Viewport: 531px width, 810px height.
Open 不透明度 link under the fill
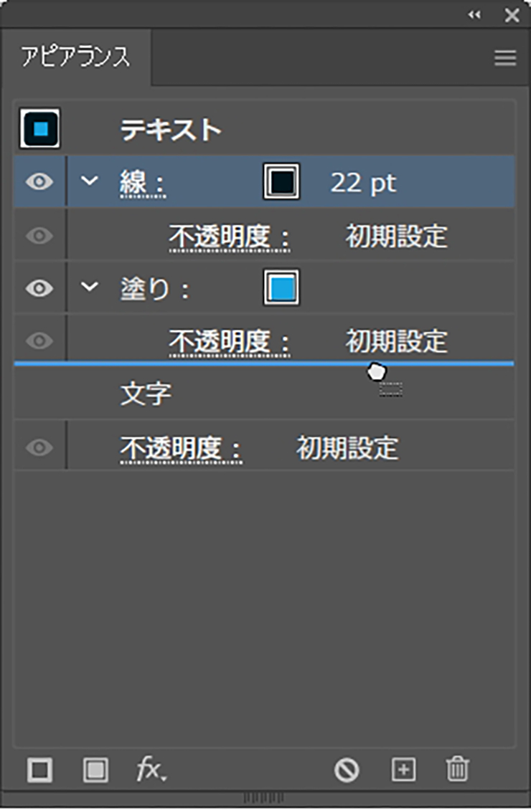point(230,342)
